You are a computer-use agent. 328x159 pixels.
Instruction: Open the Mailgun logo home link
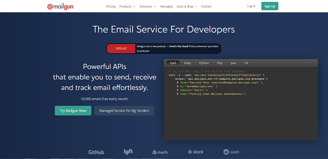coord(60,7)
